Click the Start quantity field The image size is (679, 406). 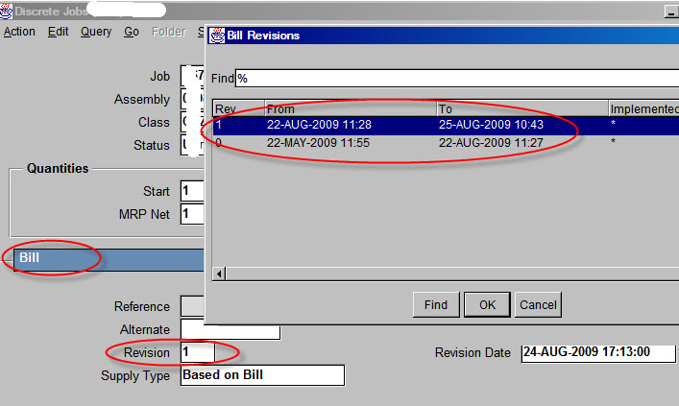(192, 191)
